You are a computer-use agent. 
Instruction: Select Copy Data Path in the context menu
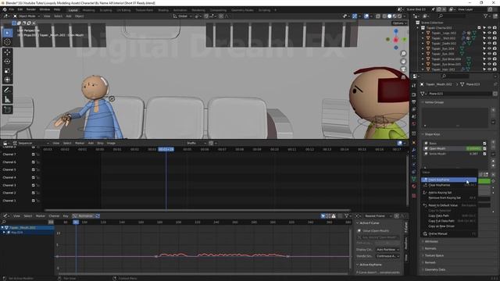[448, 215]
